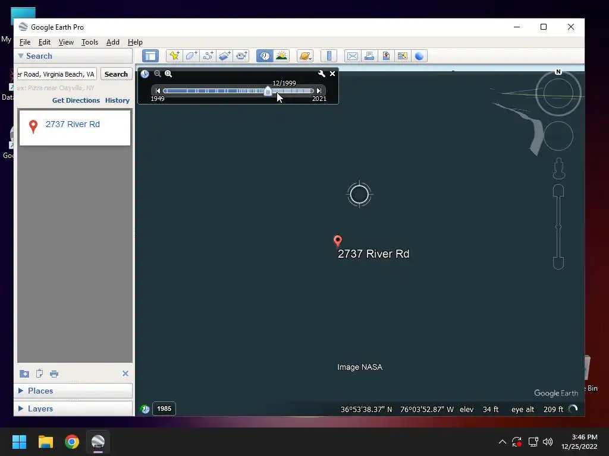Print the search results
The image size is (609, 456).
click(x=54, y=374)
